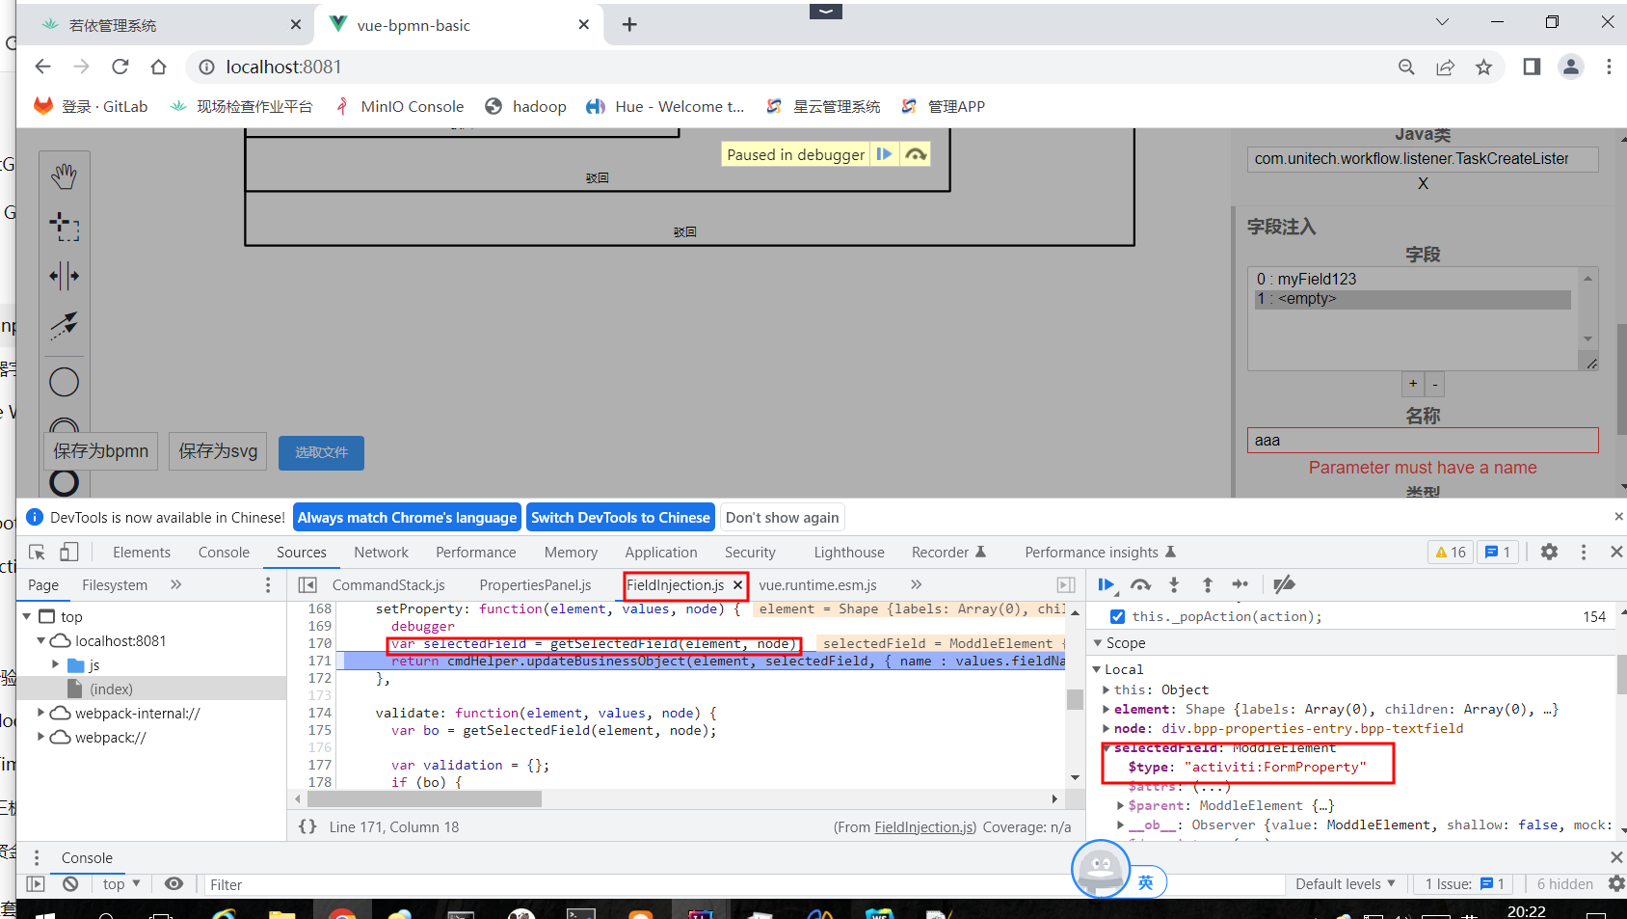Reload the localhost page

[120, 67]
